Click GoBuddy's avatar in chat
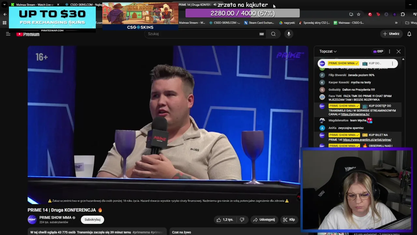This screenshot has height=235, width=417. [x=322, y=89]
